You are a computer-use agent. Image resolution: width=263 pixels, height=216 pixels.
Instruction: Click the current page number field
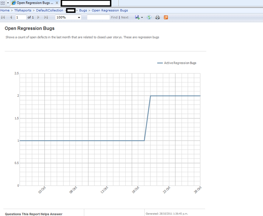(21, 17)
